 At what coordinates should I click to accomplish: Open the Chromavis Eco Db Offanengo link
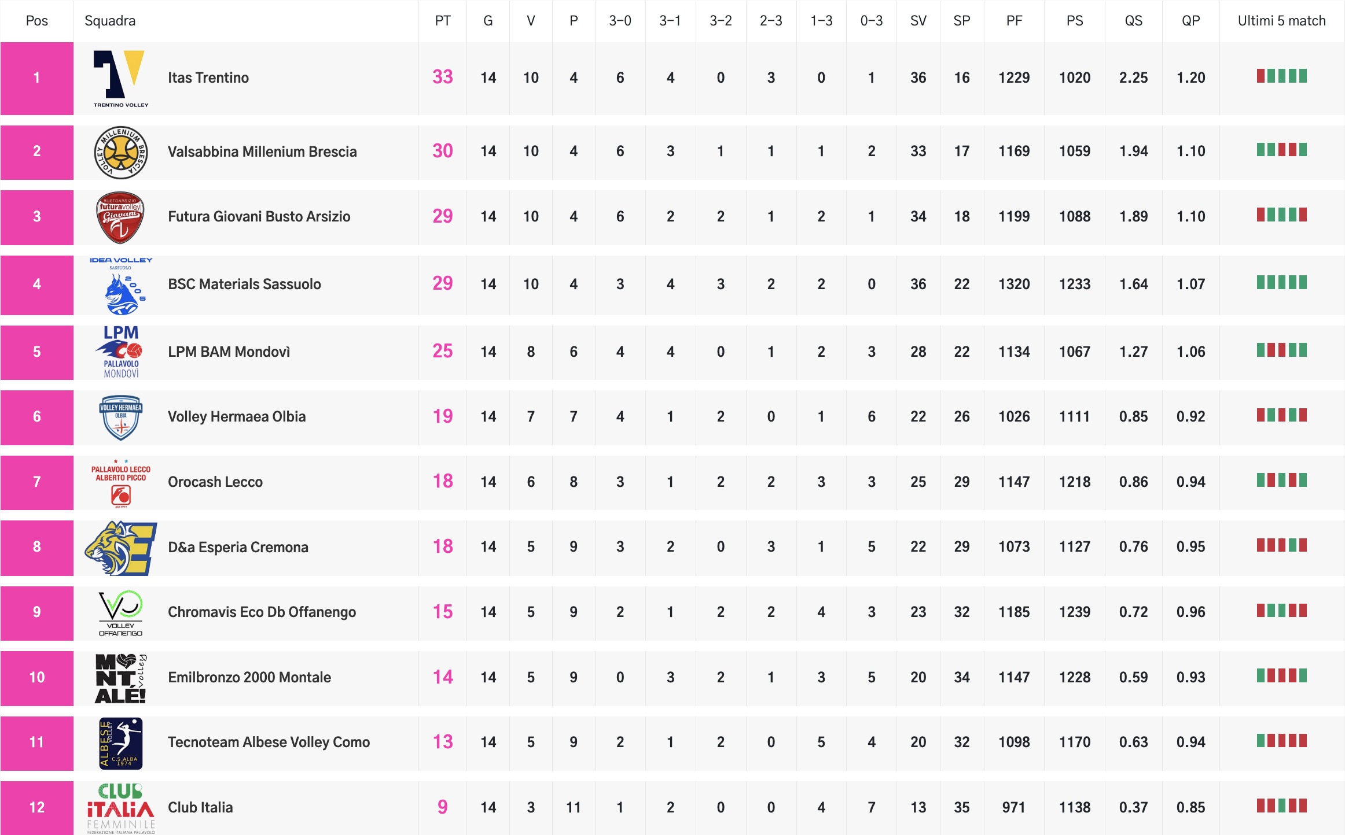[262, 612]
